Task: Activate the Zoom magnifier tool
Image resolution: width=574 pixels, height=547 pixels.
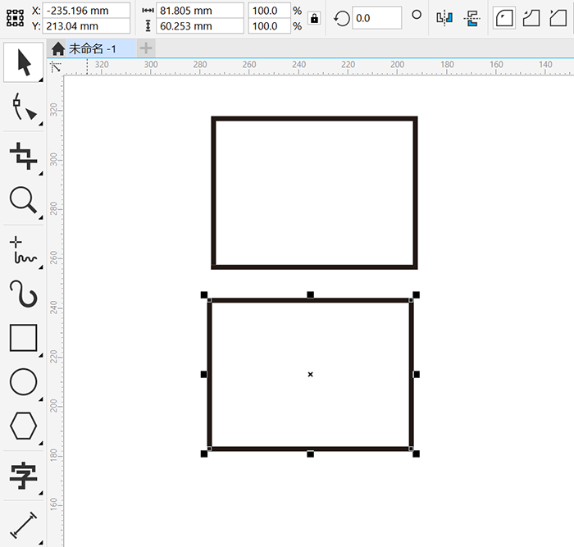Action: point(23,199)
